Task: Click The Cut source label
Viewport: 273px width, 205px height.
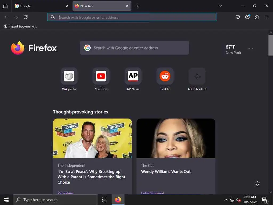Action: pos(147,165)
